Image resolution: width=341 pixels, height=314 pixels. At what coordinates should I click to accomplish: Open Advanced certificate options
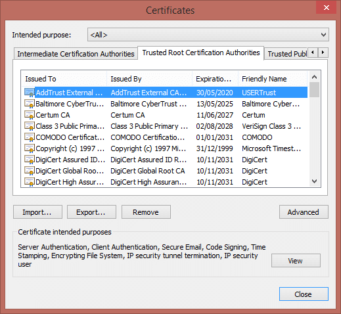pos(304,212)
